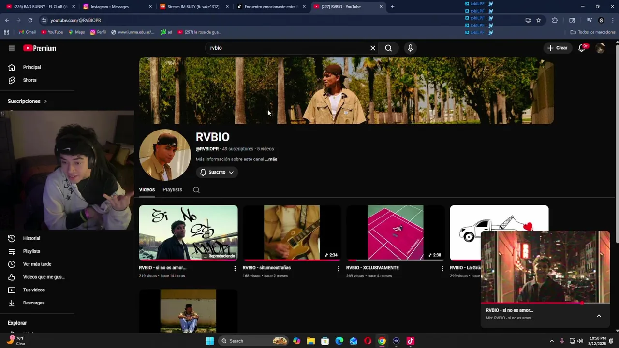Reload the current page
This screenshot has height=348, width=619.
coord(30,20)
